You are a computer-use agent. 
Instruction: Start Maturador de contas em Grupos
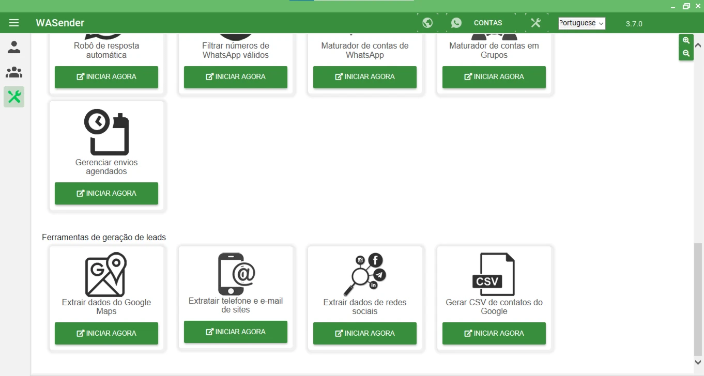pyautogui.click(x=494, y=77)
